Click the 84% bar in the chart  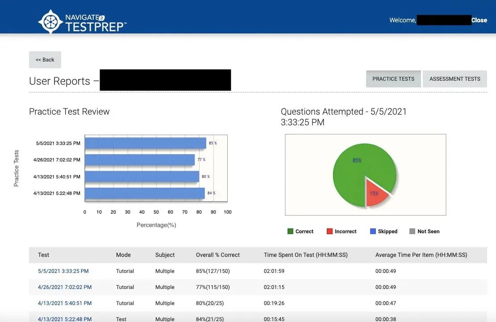pyautogui.click(x=144, y=193)
